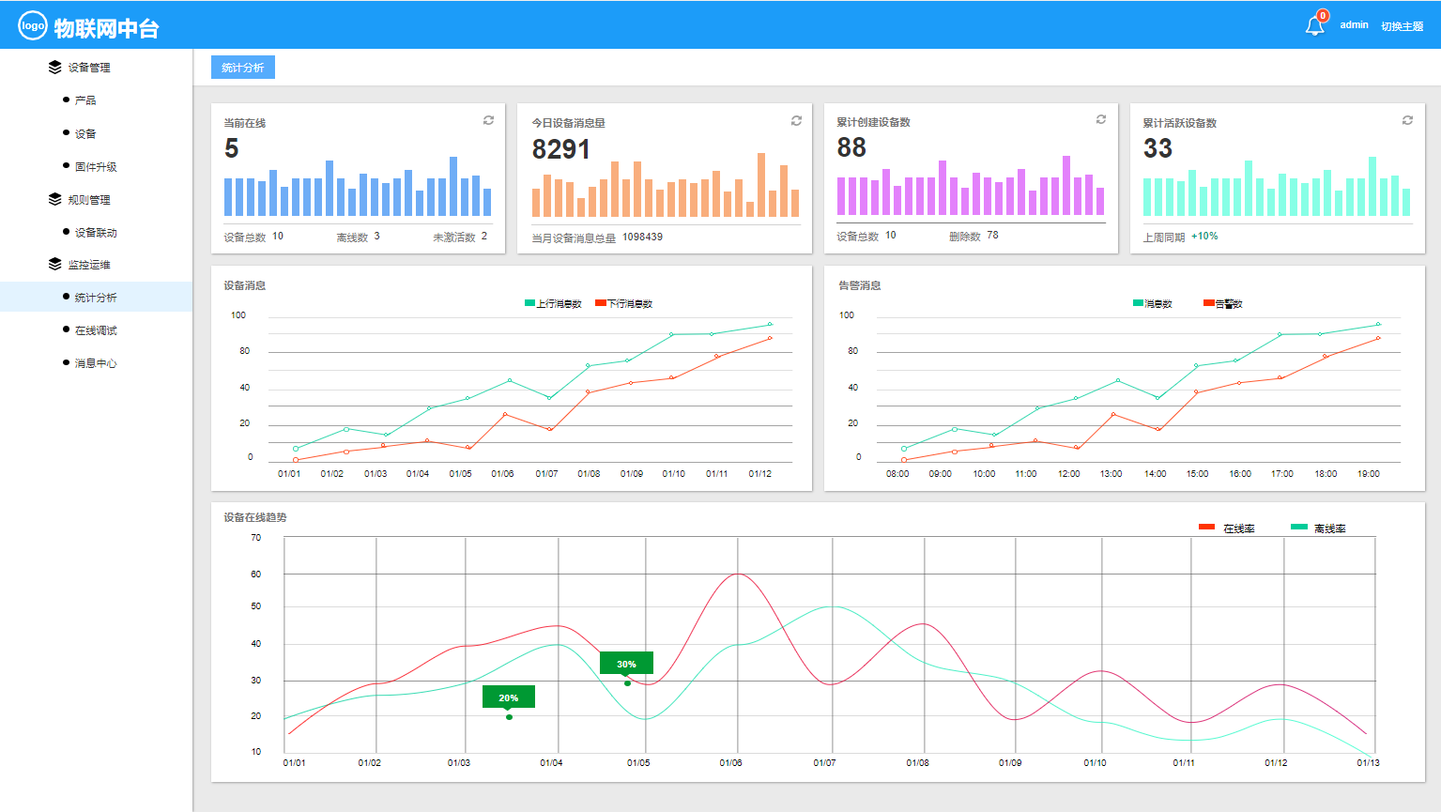The width and height of the screenshot is (1441, 812).
Task: Click the notification bell icon
Action: (1314, 26)
